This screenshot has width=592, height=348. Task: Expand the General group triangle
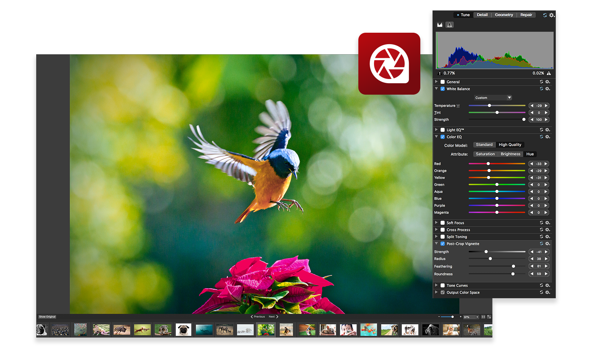click(436, 81)
